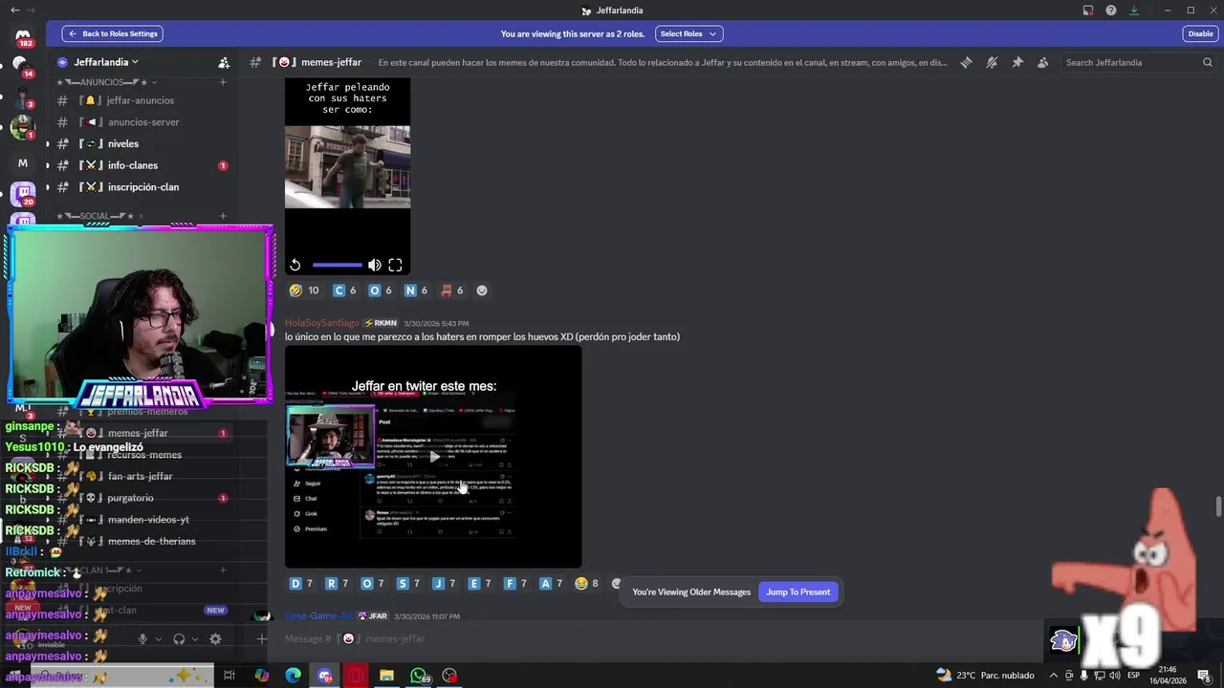Click Back to Roles Settings button
The height and width of the screenshot is (688, 1224).
pyautogui.click(x=113, y=33)
